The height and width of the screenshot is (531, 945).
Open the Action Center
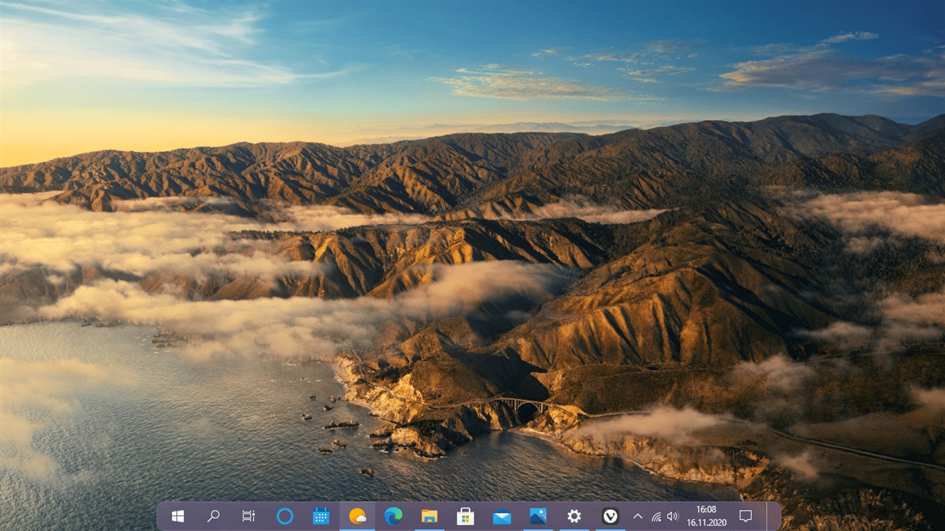(x=744, y=515)
